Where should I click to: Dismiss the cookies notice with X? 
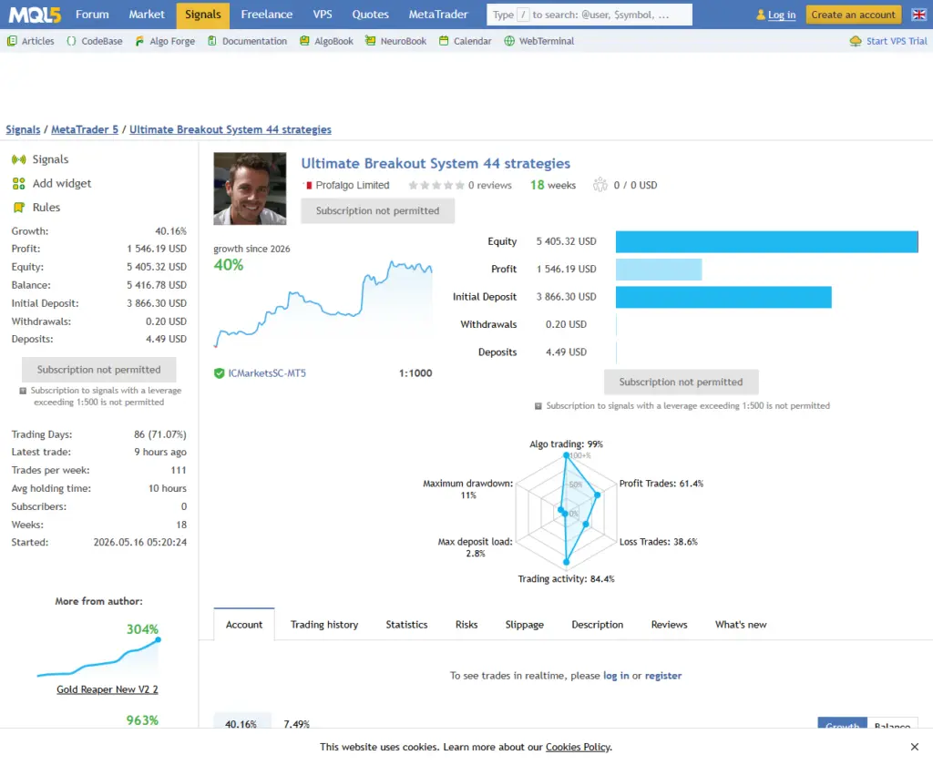pyautogui.click(x=915, y=747)
